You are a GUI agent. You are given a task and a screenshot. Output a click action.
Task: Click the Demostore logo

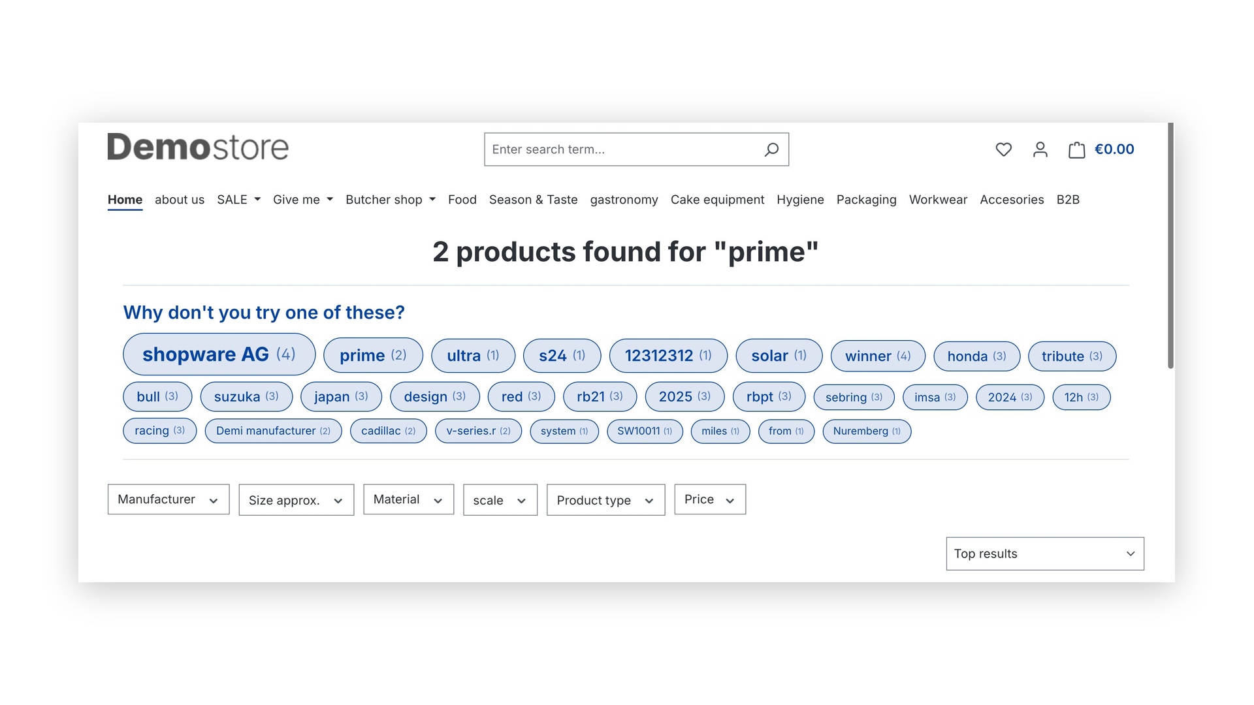(198, 148)
